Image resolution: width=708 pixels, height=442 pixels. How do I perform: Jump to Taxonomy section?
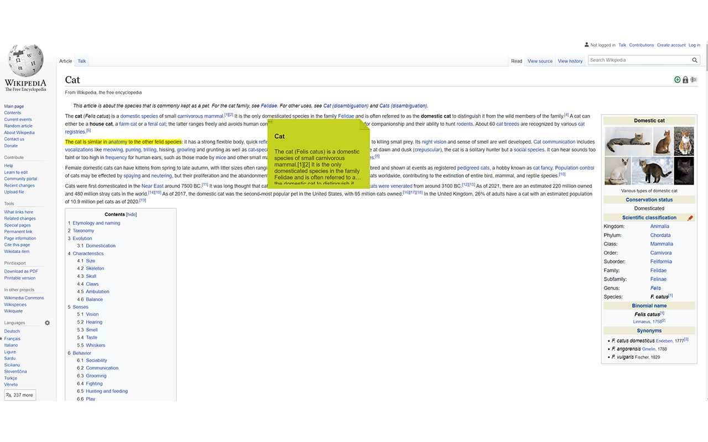84,231
